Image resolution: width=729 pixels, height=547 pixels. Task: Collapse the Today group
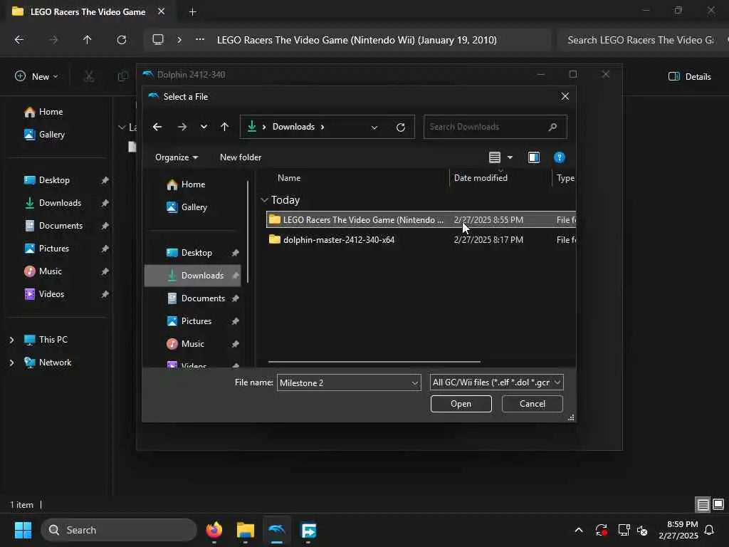[265, 200]
